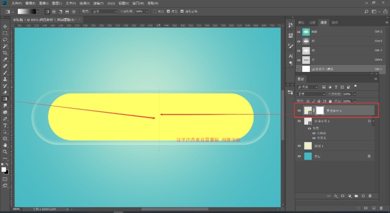
Task: Click the layer mask thumbnail of top layer
Action: click(320, 110)
